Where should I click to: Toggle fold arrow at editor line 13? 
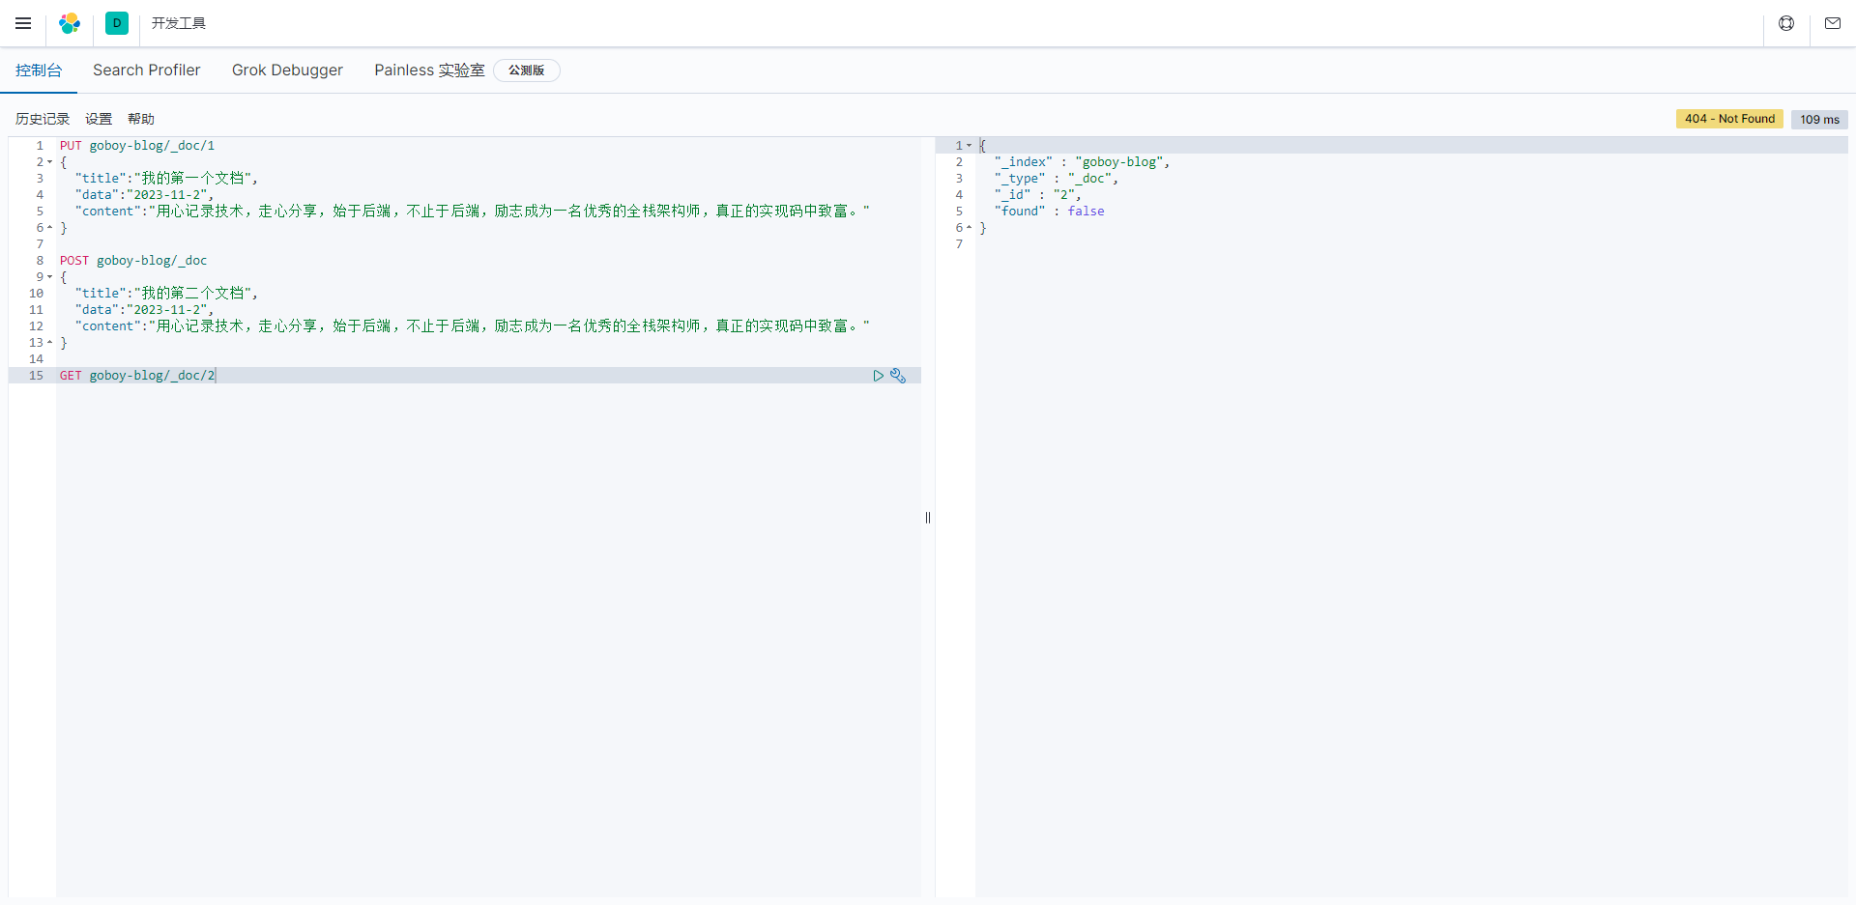click(x=50, y=343)
